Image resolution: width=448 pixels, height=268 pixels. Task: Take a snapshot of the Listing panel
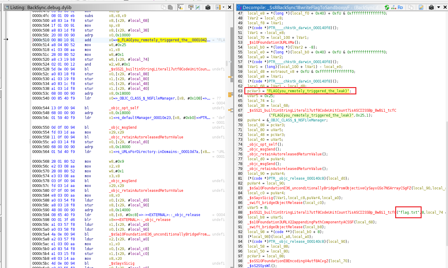coord(208,7)
